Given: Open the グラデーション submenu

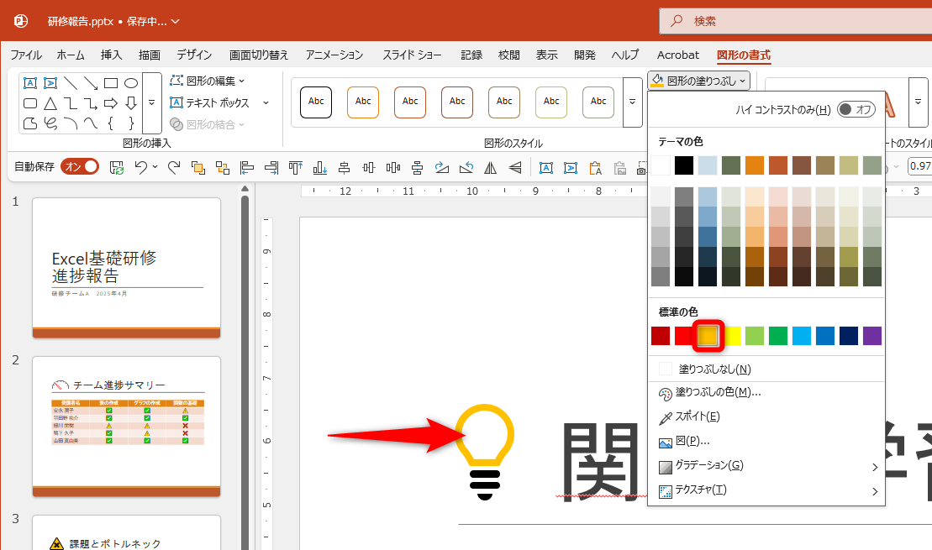Looking at the screenshot, I should 766,466.
